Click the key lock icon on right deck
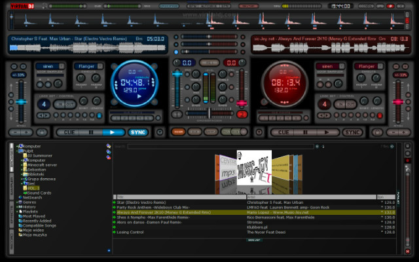This screenshot has height=262, width=419. click(377, 132)
